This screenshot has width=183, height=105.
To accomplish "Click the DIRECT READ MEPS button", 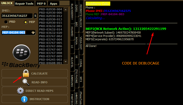I will 35,91.
